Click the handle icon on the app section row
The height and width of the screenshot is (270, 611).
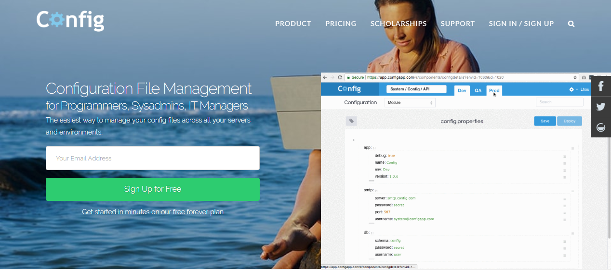coord(572,148)
